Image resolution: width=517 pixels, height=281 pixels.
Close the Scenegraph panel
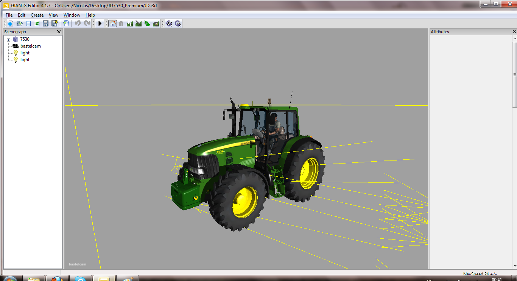(x=59, y=32)
